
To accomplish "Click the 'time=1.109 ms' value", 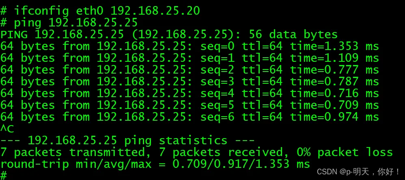I will [x=334, y=58].
